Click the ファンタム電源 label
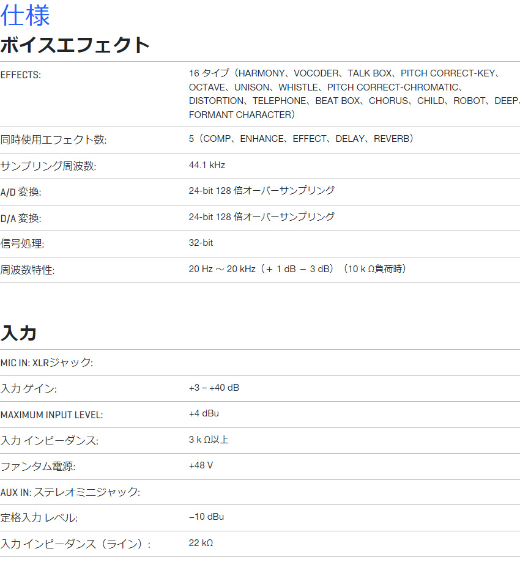 point(38,467)
